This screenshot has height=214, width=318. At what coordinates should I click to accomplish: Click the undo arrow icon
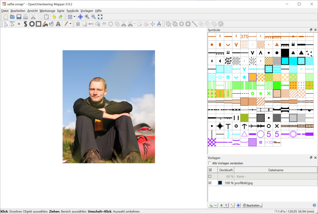click(54, 17)
